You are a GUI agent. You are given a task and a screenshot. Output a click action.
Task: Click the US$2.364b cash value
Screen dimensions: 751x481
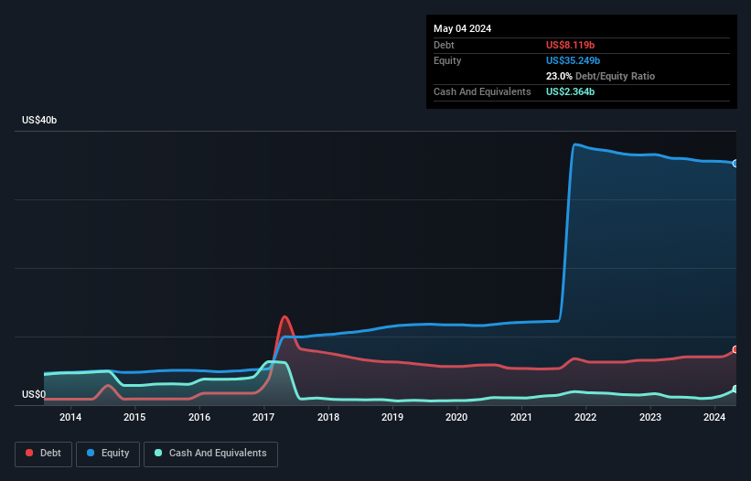pyautogui.click(x=570, y=91)
